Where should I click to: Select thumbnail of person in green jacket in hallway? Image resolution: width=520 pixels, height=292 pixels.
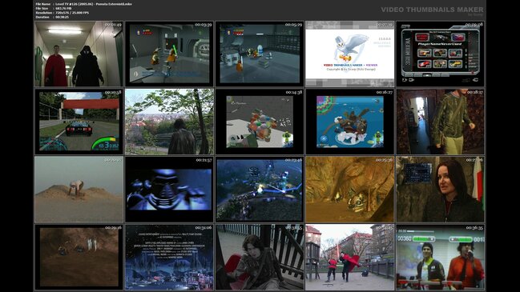click(440, 122)
